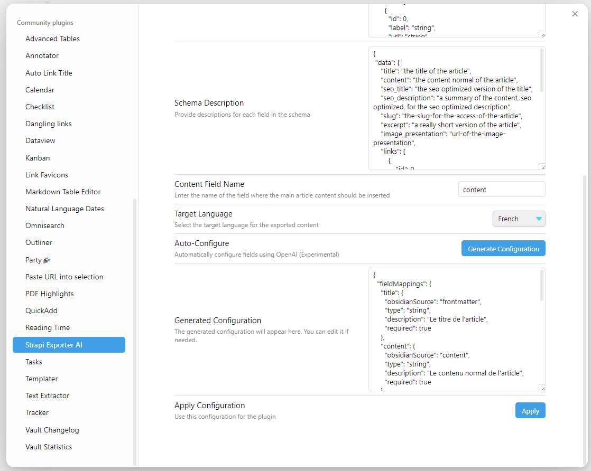Click inside the Generated Configuration text area
The width and height of the screenshot is (591, 471).
pyautogui.click(x=455, y=329)
